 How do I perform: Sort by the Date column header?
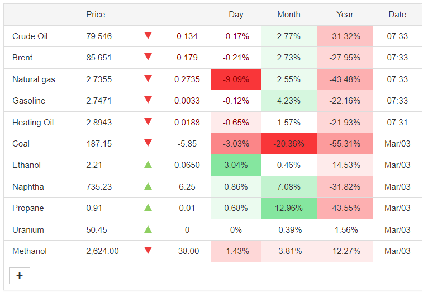tap(397, 15)
